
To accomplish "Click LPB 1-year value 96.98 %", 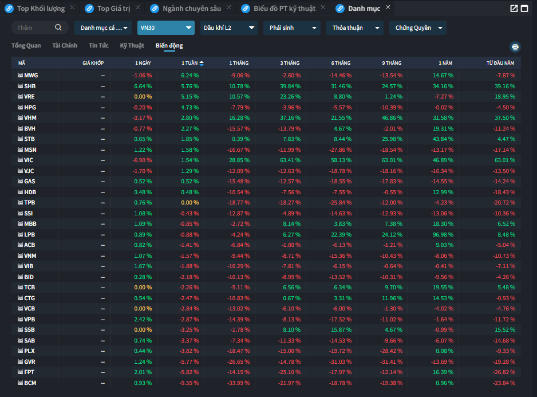I will point(443,234).
